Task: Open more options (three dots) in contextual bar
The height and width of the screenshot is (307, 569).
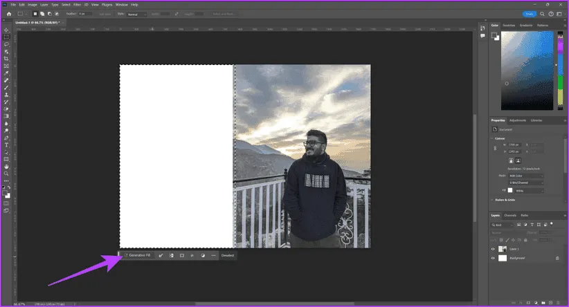Action: [x=213, y=255]
